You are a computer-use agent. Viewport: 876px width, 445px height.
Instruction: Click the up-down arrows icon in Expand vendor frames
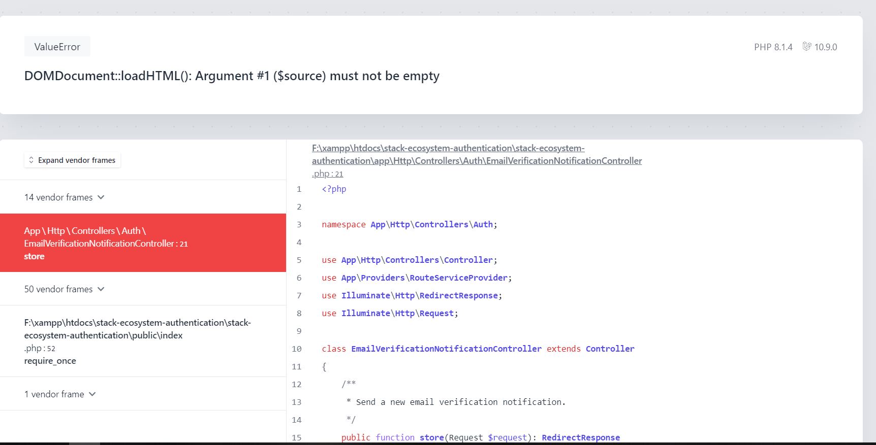click(x=31, y=160)
